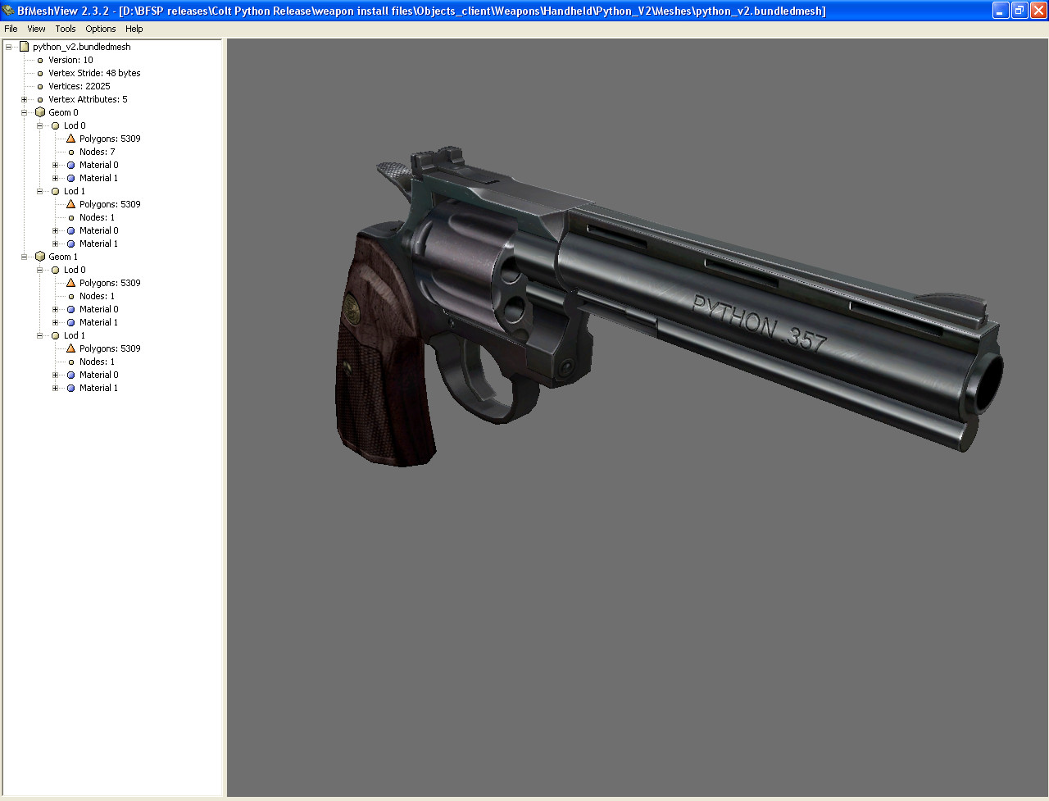Select the Geom 0 hexagon icon

(x=40, y=112)
